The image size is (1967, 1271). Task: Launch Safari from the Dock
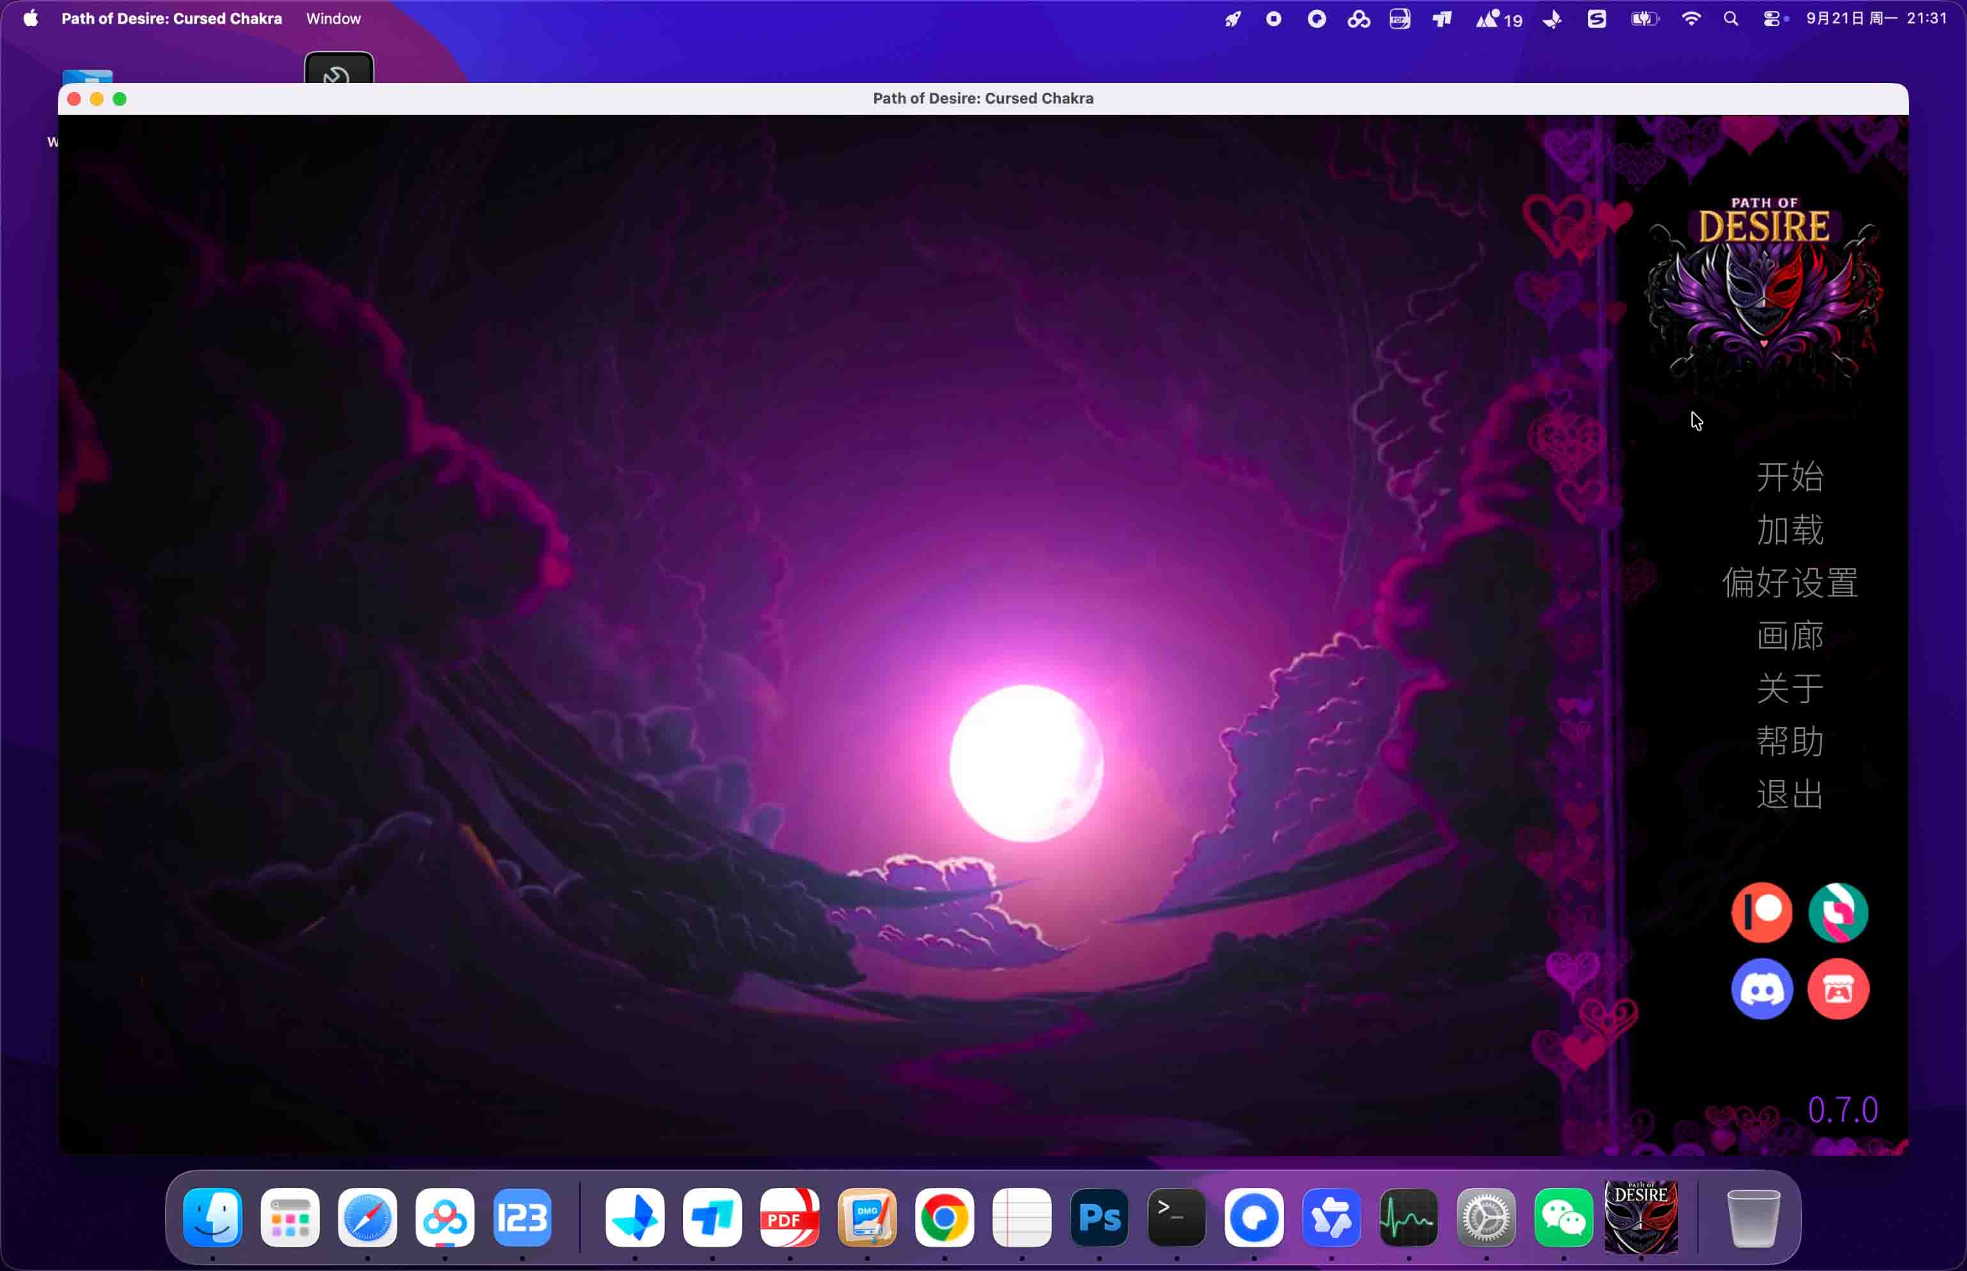click(367, 1217)
